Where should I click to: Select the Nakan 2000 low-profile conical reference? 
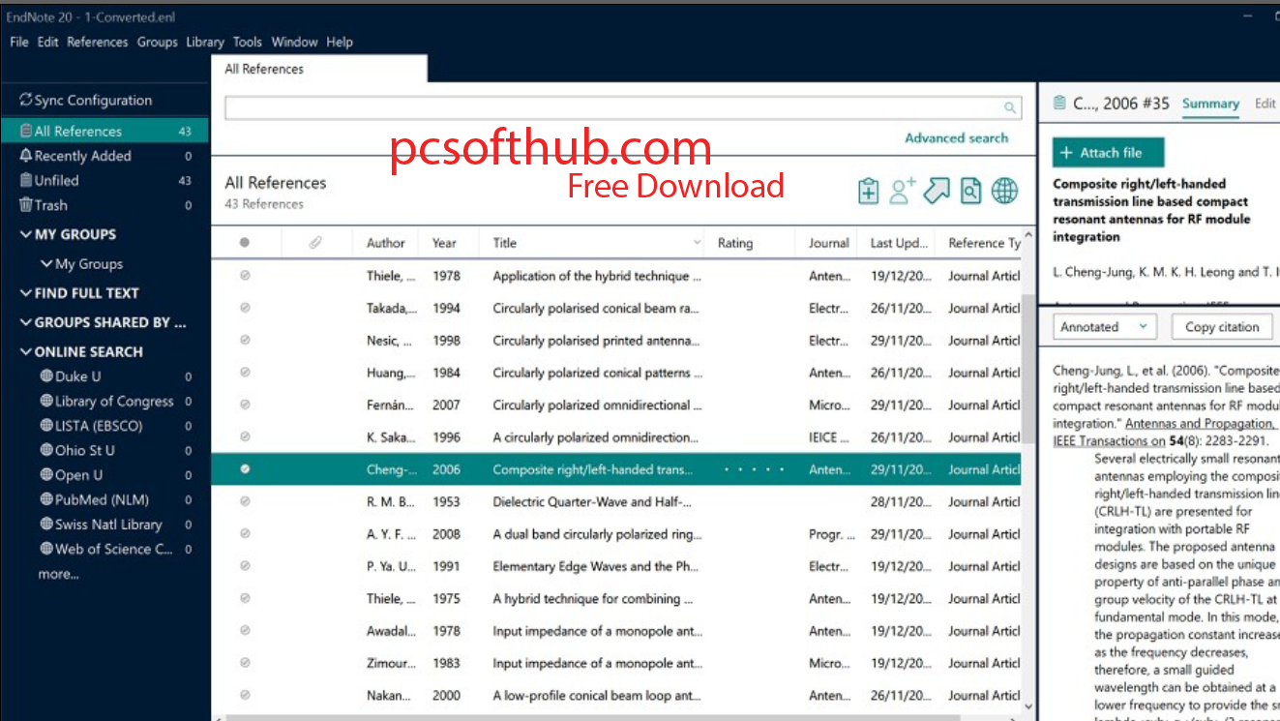(615, 695)
